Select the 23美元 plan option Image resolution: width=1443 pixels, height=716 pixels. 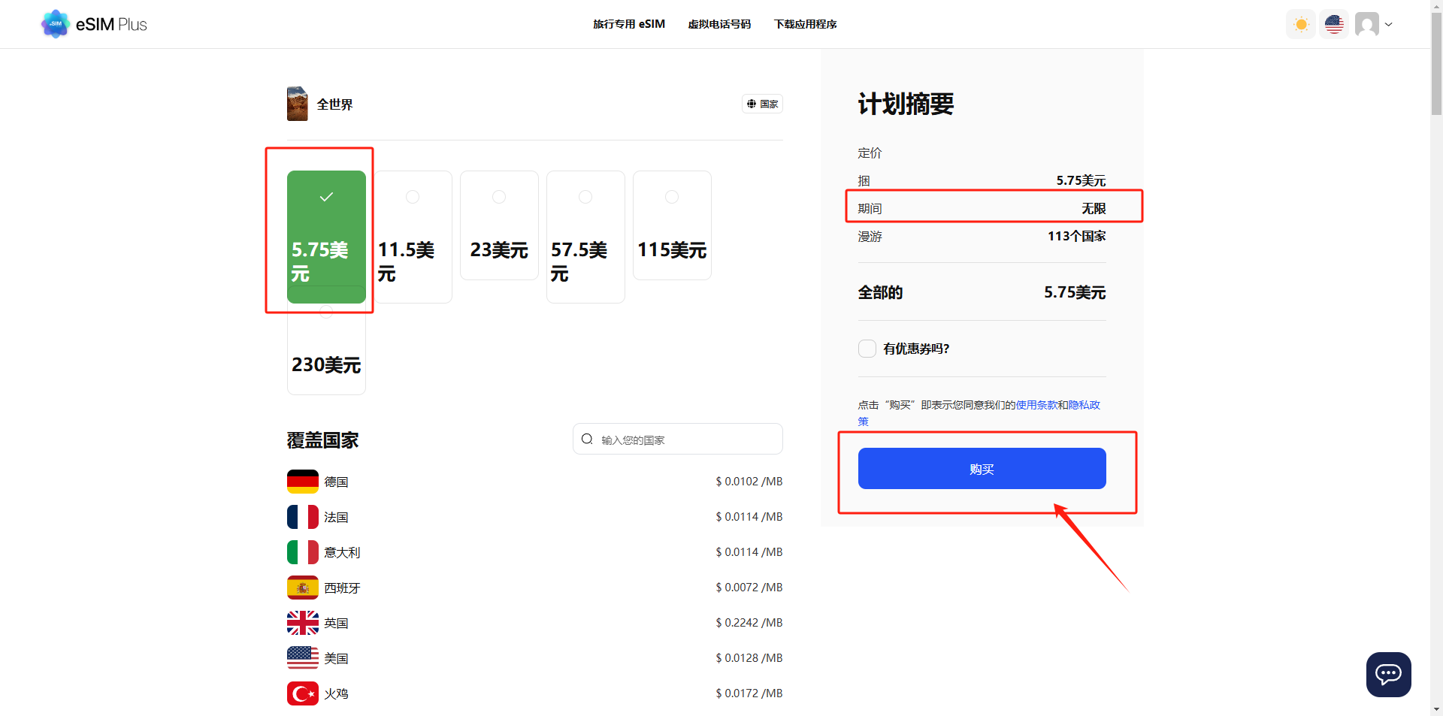point(499,225)
